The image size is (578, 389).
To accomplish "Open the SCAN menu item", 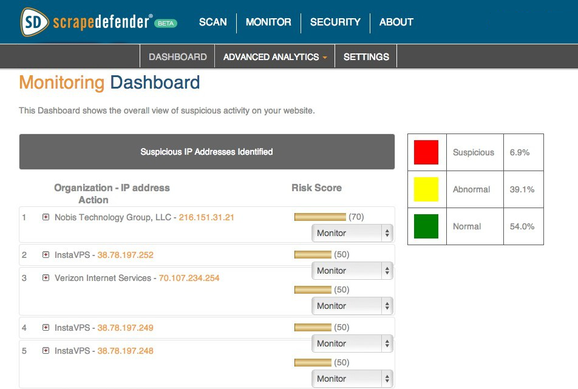I will [212, 22].
